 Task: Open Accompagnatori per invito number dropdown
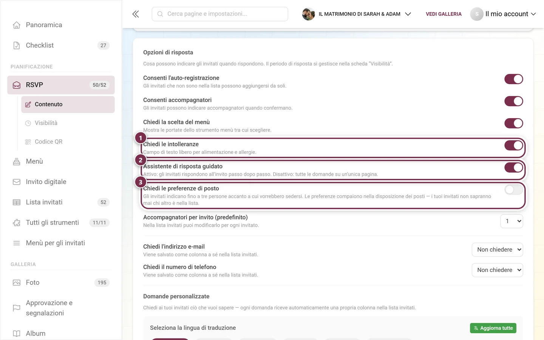512,221
